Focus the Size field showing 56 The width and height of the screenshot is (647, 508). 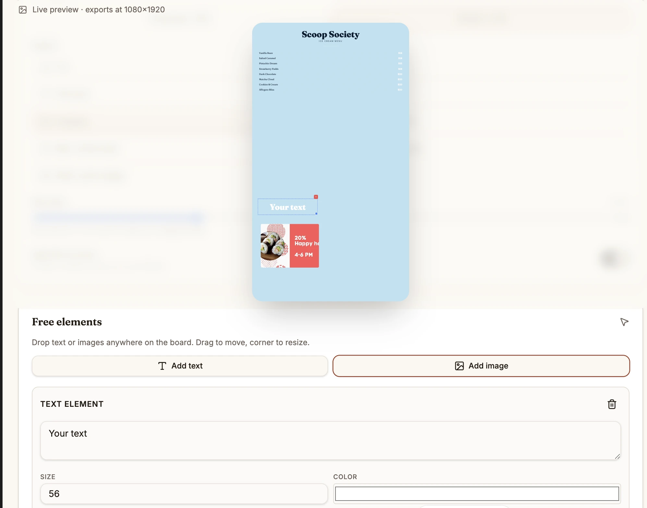click(x=184, y=494)
